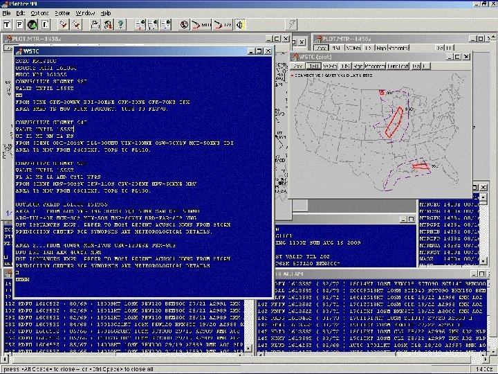The width and height of the screenshot is (498, 374).
Task: Click the green globe toolbar icon
Action: pyautogui.click(x=32, y=24)
